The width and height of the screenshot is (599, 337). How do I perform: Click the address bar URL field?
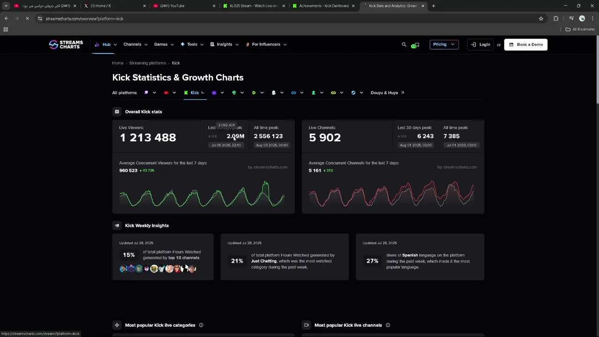pyautogui.click(x=290, y=19)
